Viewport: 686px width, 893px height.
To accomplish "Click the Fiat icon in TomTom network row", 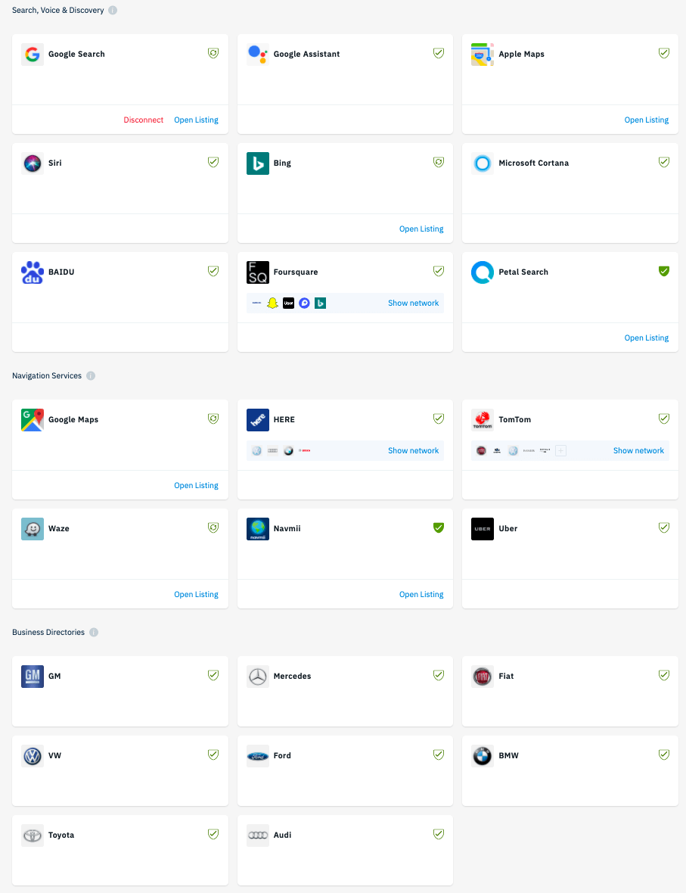I will (x=481, y=450).
